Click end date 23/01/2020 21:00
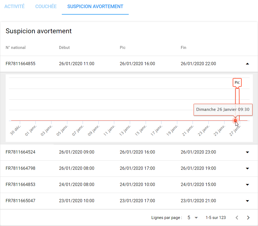This screenshot has width=258, height=226. pos(198,201)
